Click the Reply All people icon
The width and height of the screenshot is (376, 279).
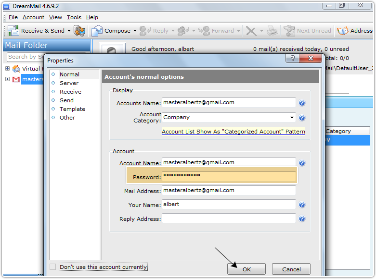click(183, 31)
